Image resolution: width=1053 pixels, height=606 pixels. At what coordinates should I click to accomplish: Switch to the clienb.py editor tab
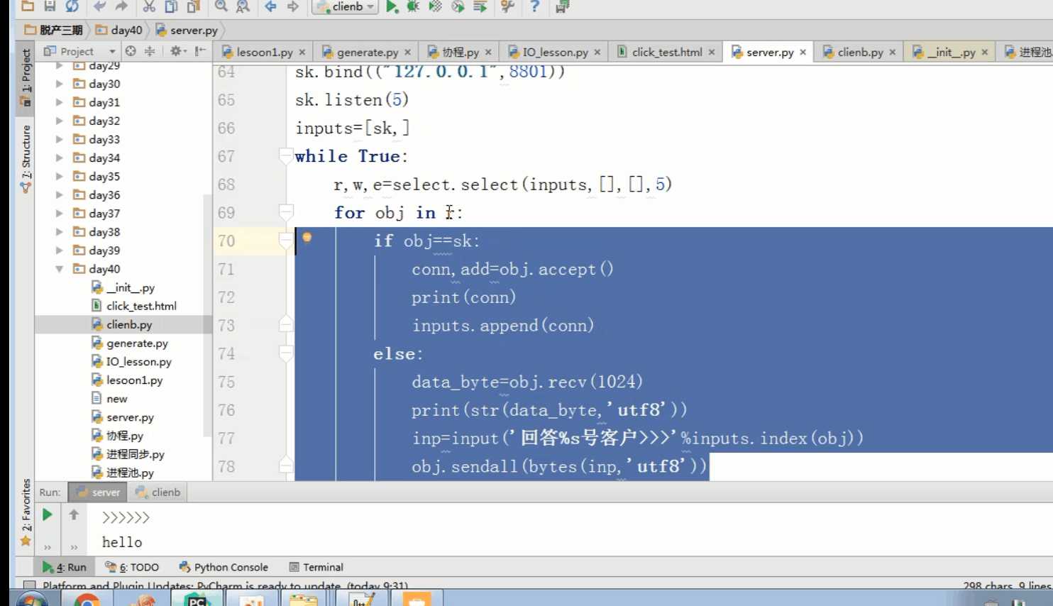point(860,52)
